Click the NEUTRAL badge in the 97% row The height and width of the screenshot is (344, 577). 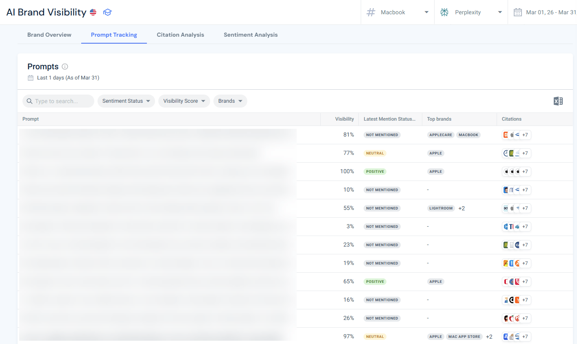coord(375,337)
